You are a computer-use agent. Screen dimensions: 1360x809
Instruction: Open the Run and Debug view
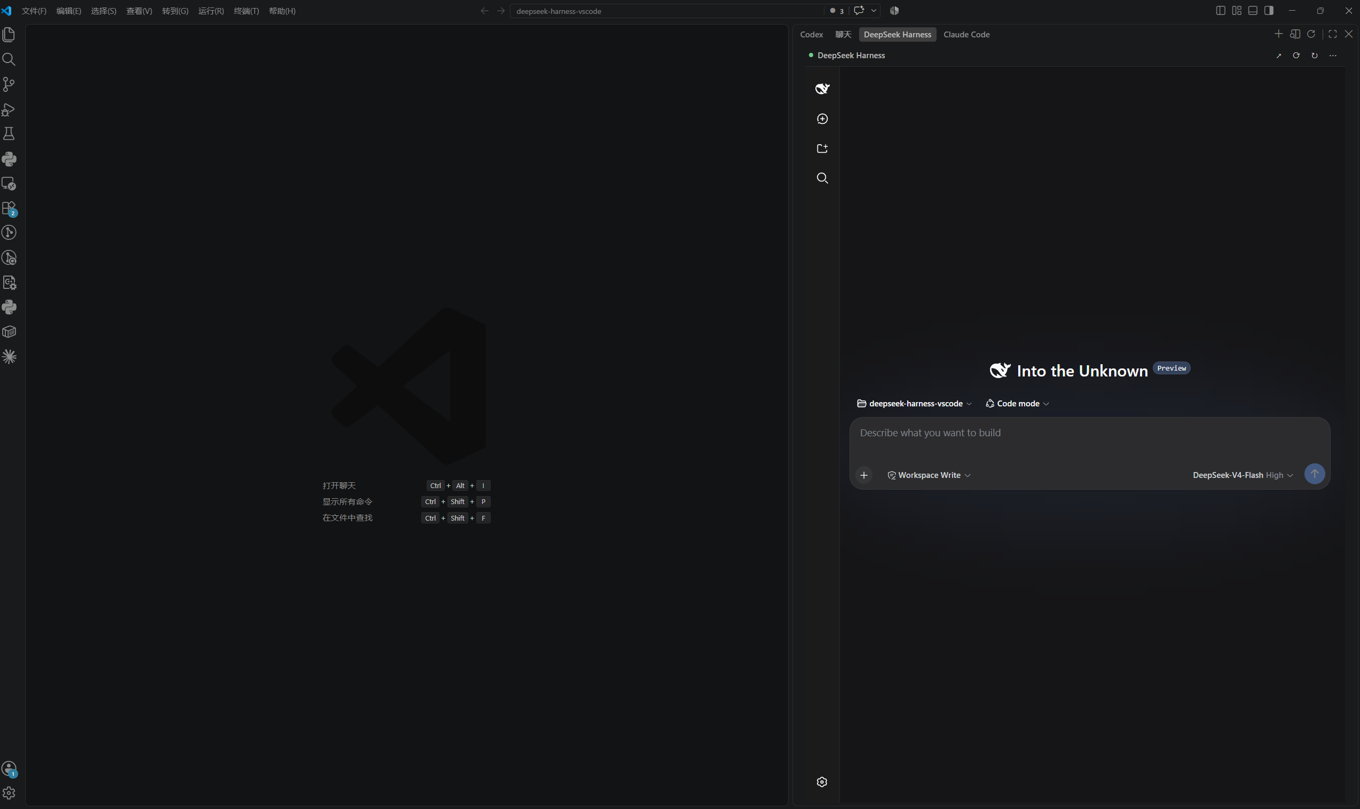tap(9, 109)
